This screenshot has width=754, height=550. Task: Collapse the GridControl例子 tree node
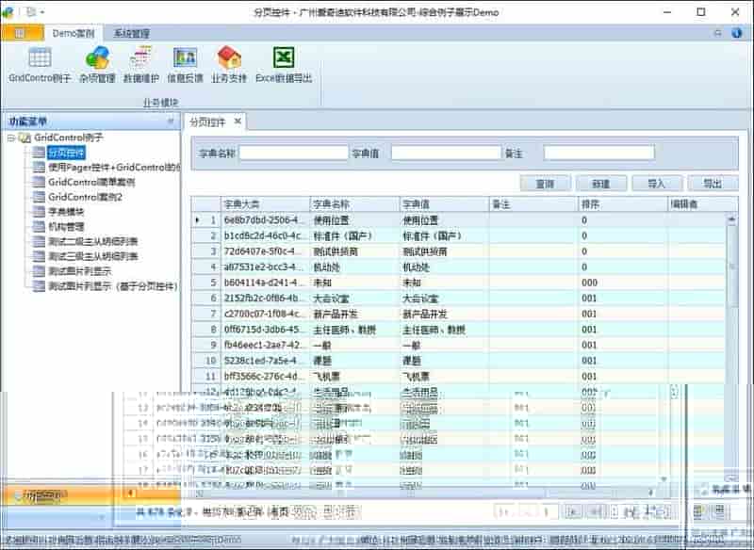11,138
